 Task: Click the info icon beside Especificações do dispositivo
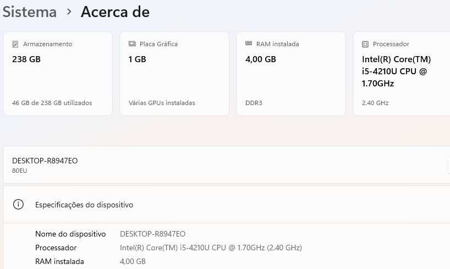pos(19,205)
